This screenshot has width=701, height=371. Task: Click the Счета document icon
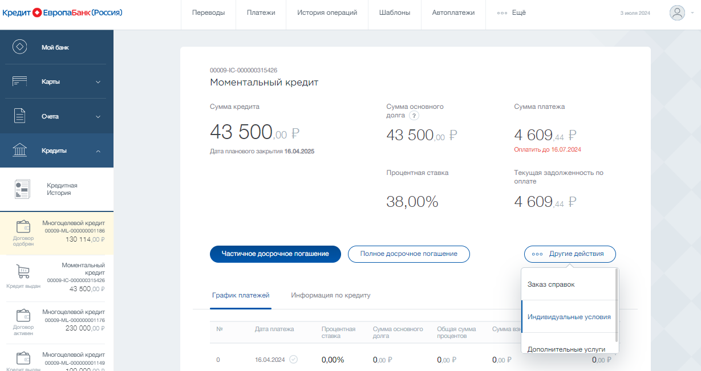(x=20, y=116)
